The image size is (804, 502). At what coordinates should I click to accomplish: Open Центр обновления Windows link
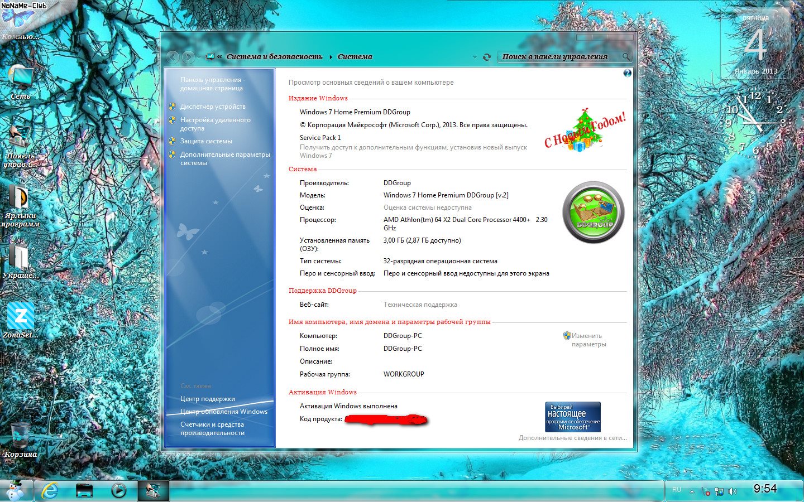click(x=223, y=412)
